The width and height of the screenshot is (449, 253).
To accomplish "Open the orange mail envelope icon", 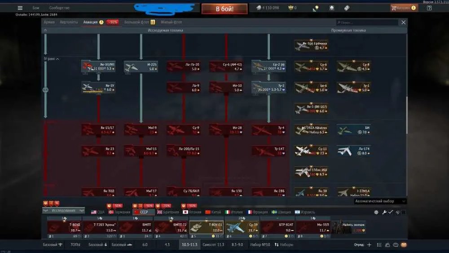I will [x=404, y=245].
